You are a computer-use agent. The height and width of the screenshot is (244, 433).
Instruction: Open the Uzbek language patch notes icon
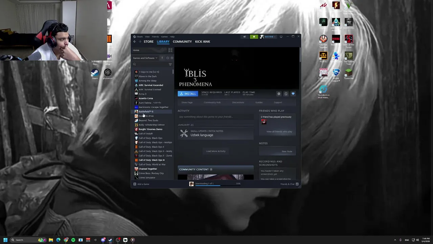(184, 133)
